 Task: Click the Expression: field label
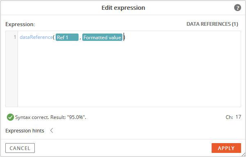pos(20,24)
